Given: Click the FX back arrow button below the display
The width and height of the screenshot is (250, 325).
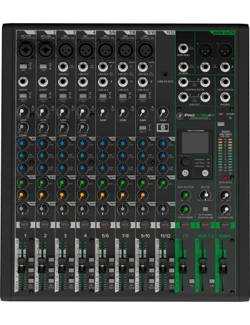Looking at the screenshot, I should [x=185, y=173].
